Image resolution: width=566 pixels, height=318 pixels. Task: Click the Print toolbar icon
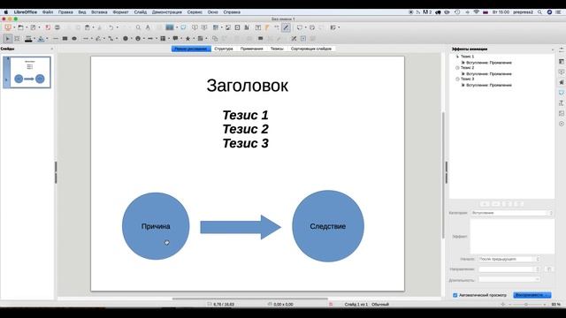coord(57,27)
